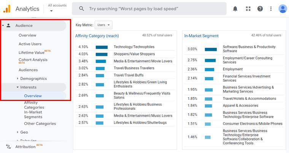Open In-Market Segments report in sidebar
This screenshot has height=153, width=289.
pos(33,115)
